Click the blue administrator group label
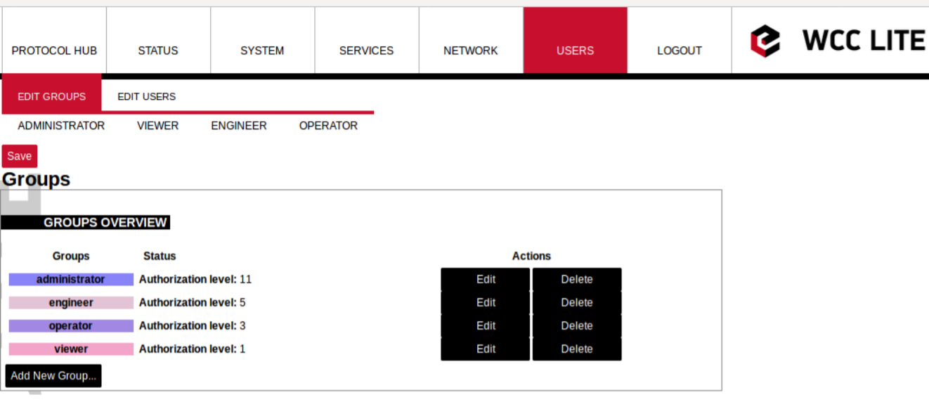This screenshot has width=929, height=409. coord(71,280)
